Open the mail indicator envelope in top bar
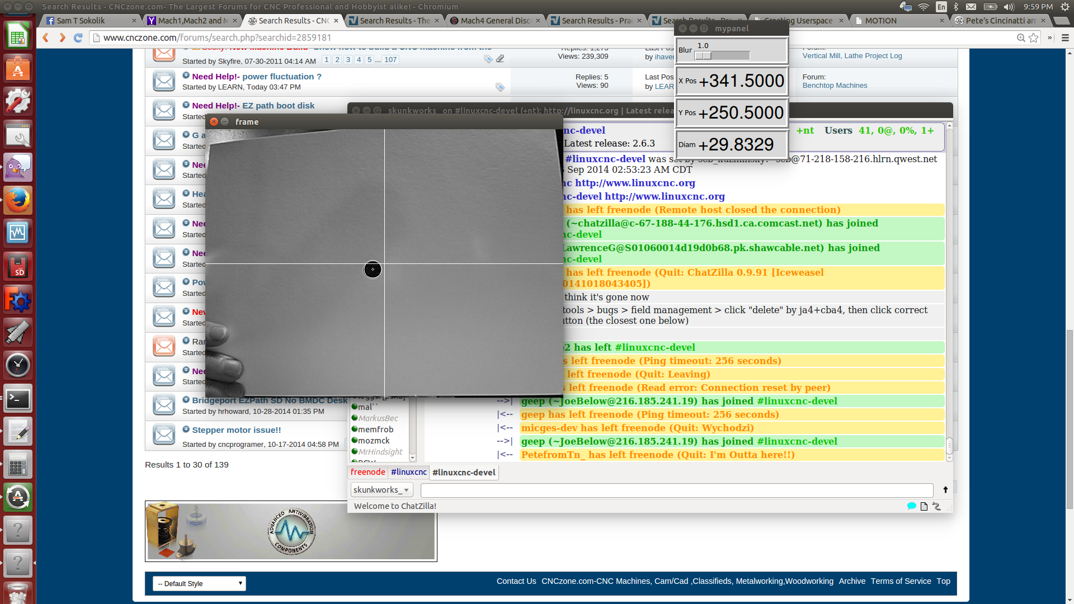The width and height of the screenshot is (1074, 604). (x=971, y=7)
